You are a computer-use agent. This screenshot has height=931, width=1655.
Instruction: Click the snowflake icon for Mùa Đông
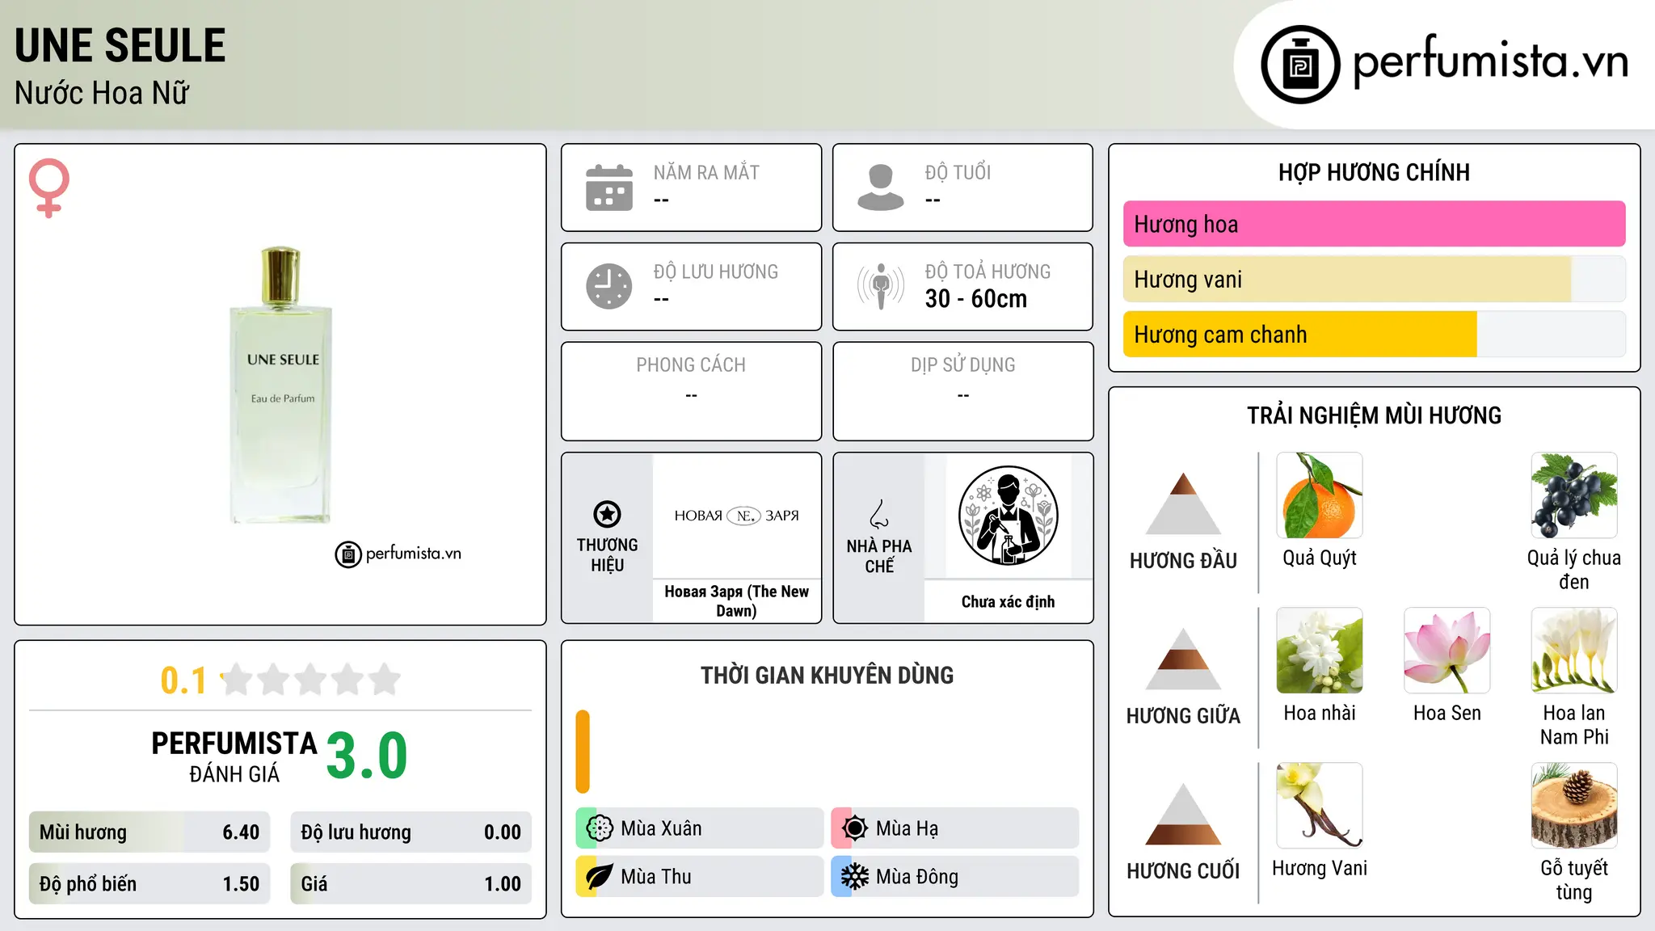point(855,877)
